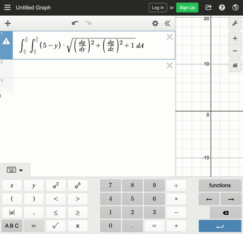
Task: Click the warning icon on expression 1
Action: coord(6,41)
